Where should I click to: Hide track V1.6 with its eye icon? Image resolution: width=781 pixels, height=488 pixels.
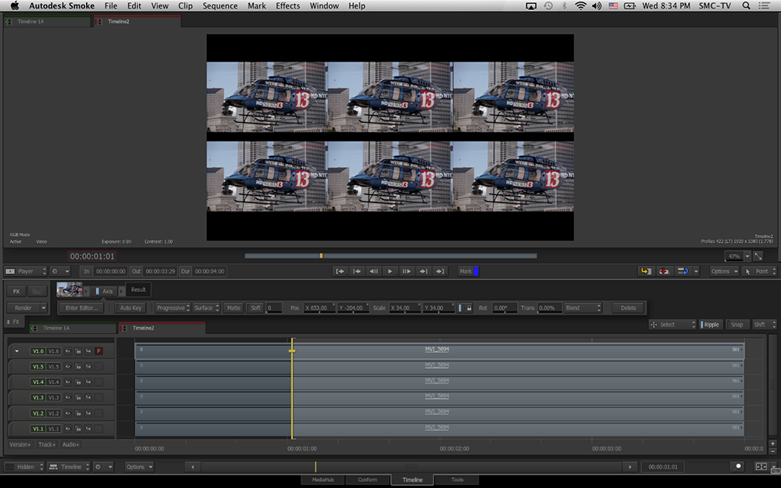(68, 351)
